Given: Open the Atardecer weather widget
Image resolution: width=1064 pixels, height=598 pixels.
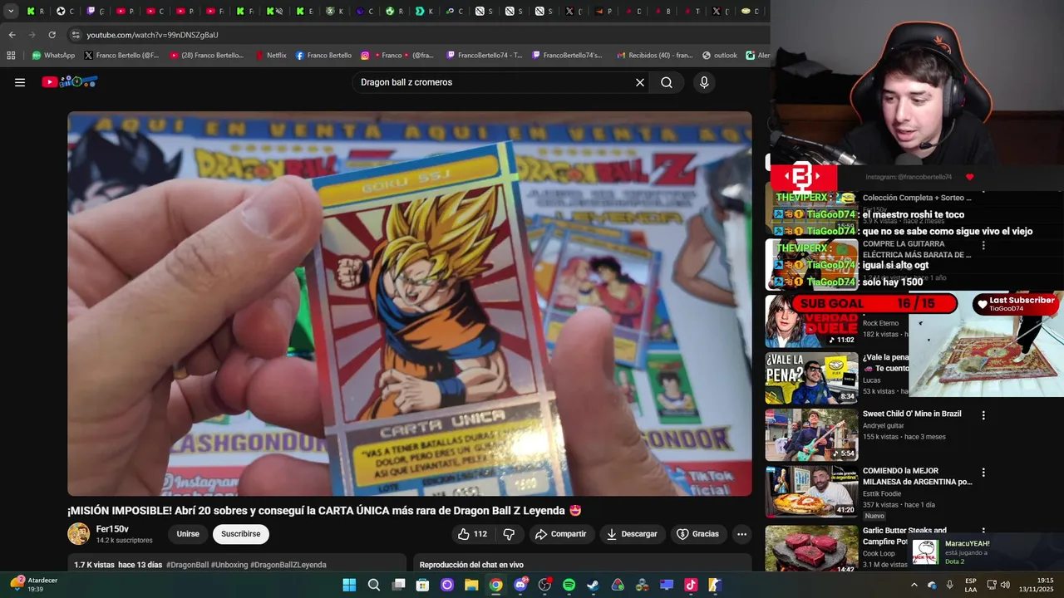Looking at the screenshot, I should tap(33, 585).
